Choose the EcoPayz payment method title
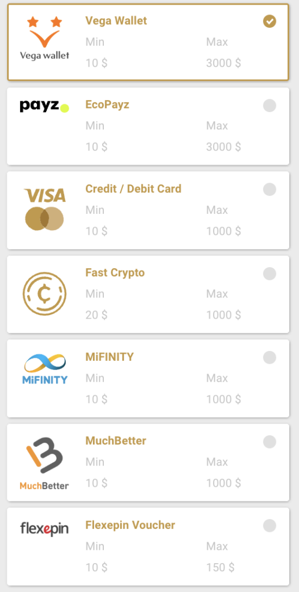This screenshot has width=299, height=592. point(107,105)
